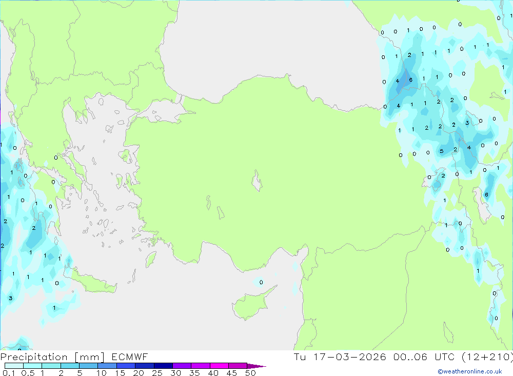Image resolution: width=513 pixels, height=376 pixels.
Task: Click the 45–50 mm legend swatch
Action: [238, 366]
